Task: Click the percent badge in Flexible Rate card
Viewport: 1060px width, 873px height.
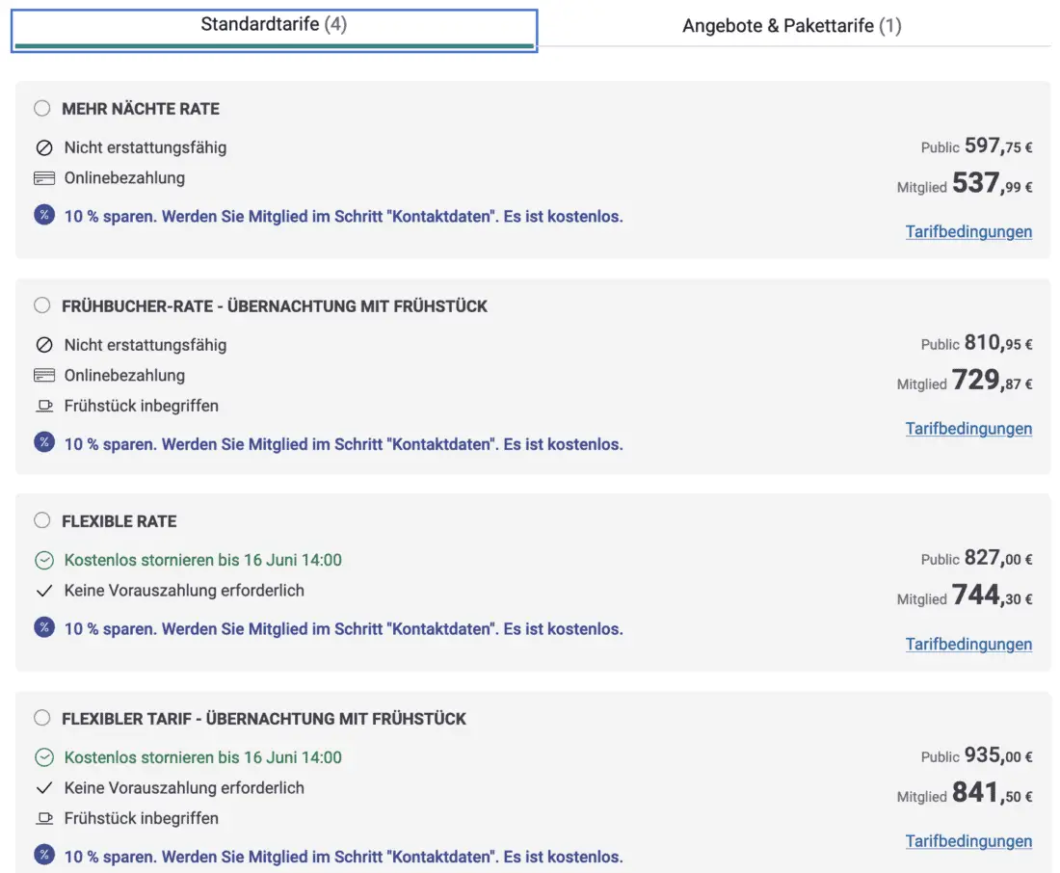Action: 44,628
